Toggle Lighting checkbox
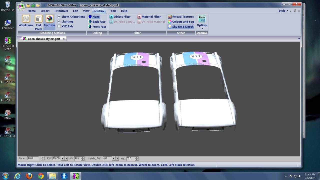This screenshot has width=320, height=180. tap(59, 21)
